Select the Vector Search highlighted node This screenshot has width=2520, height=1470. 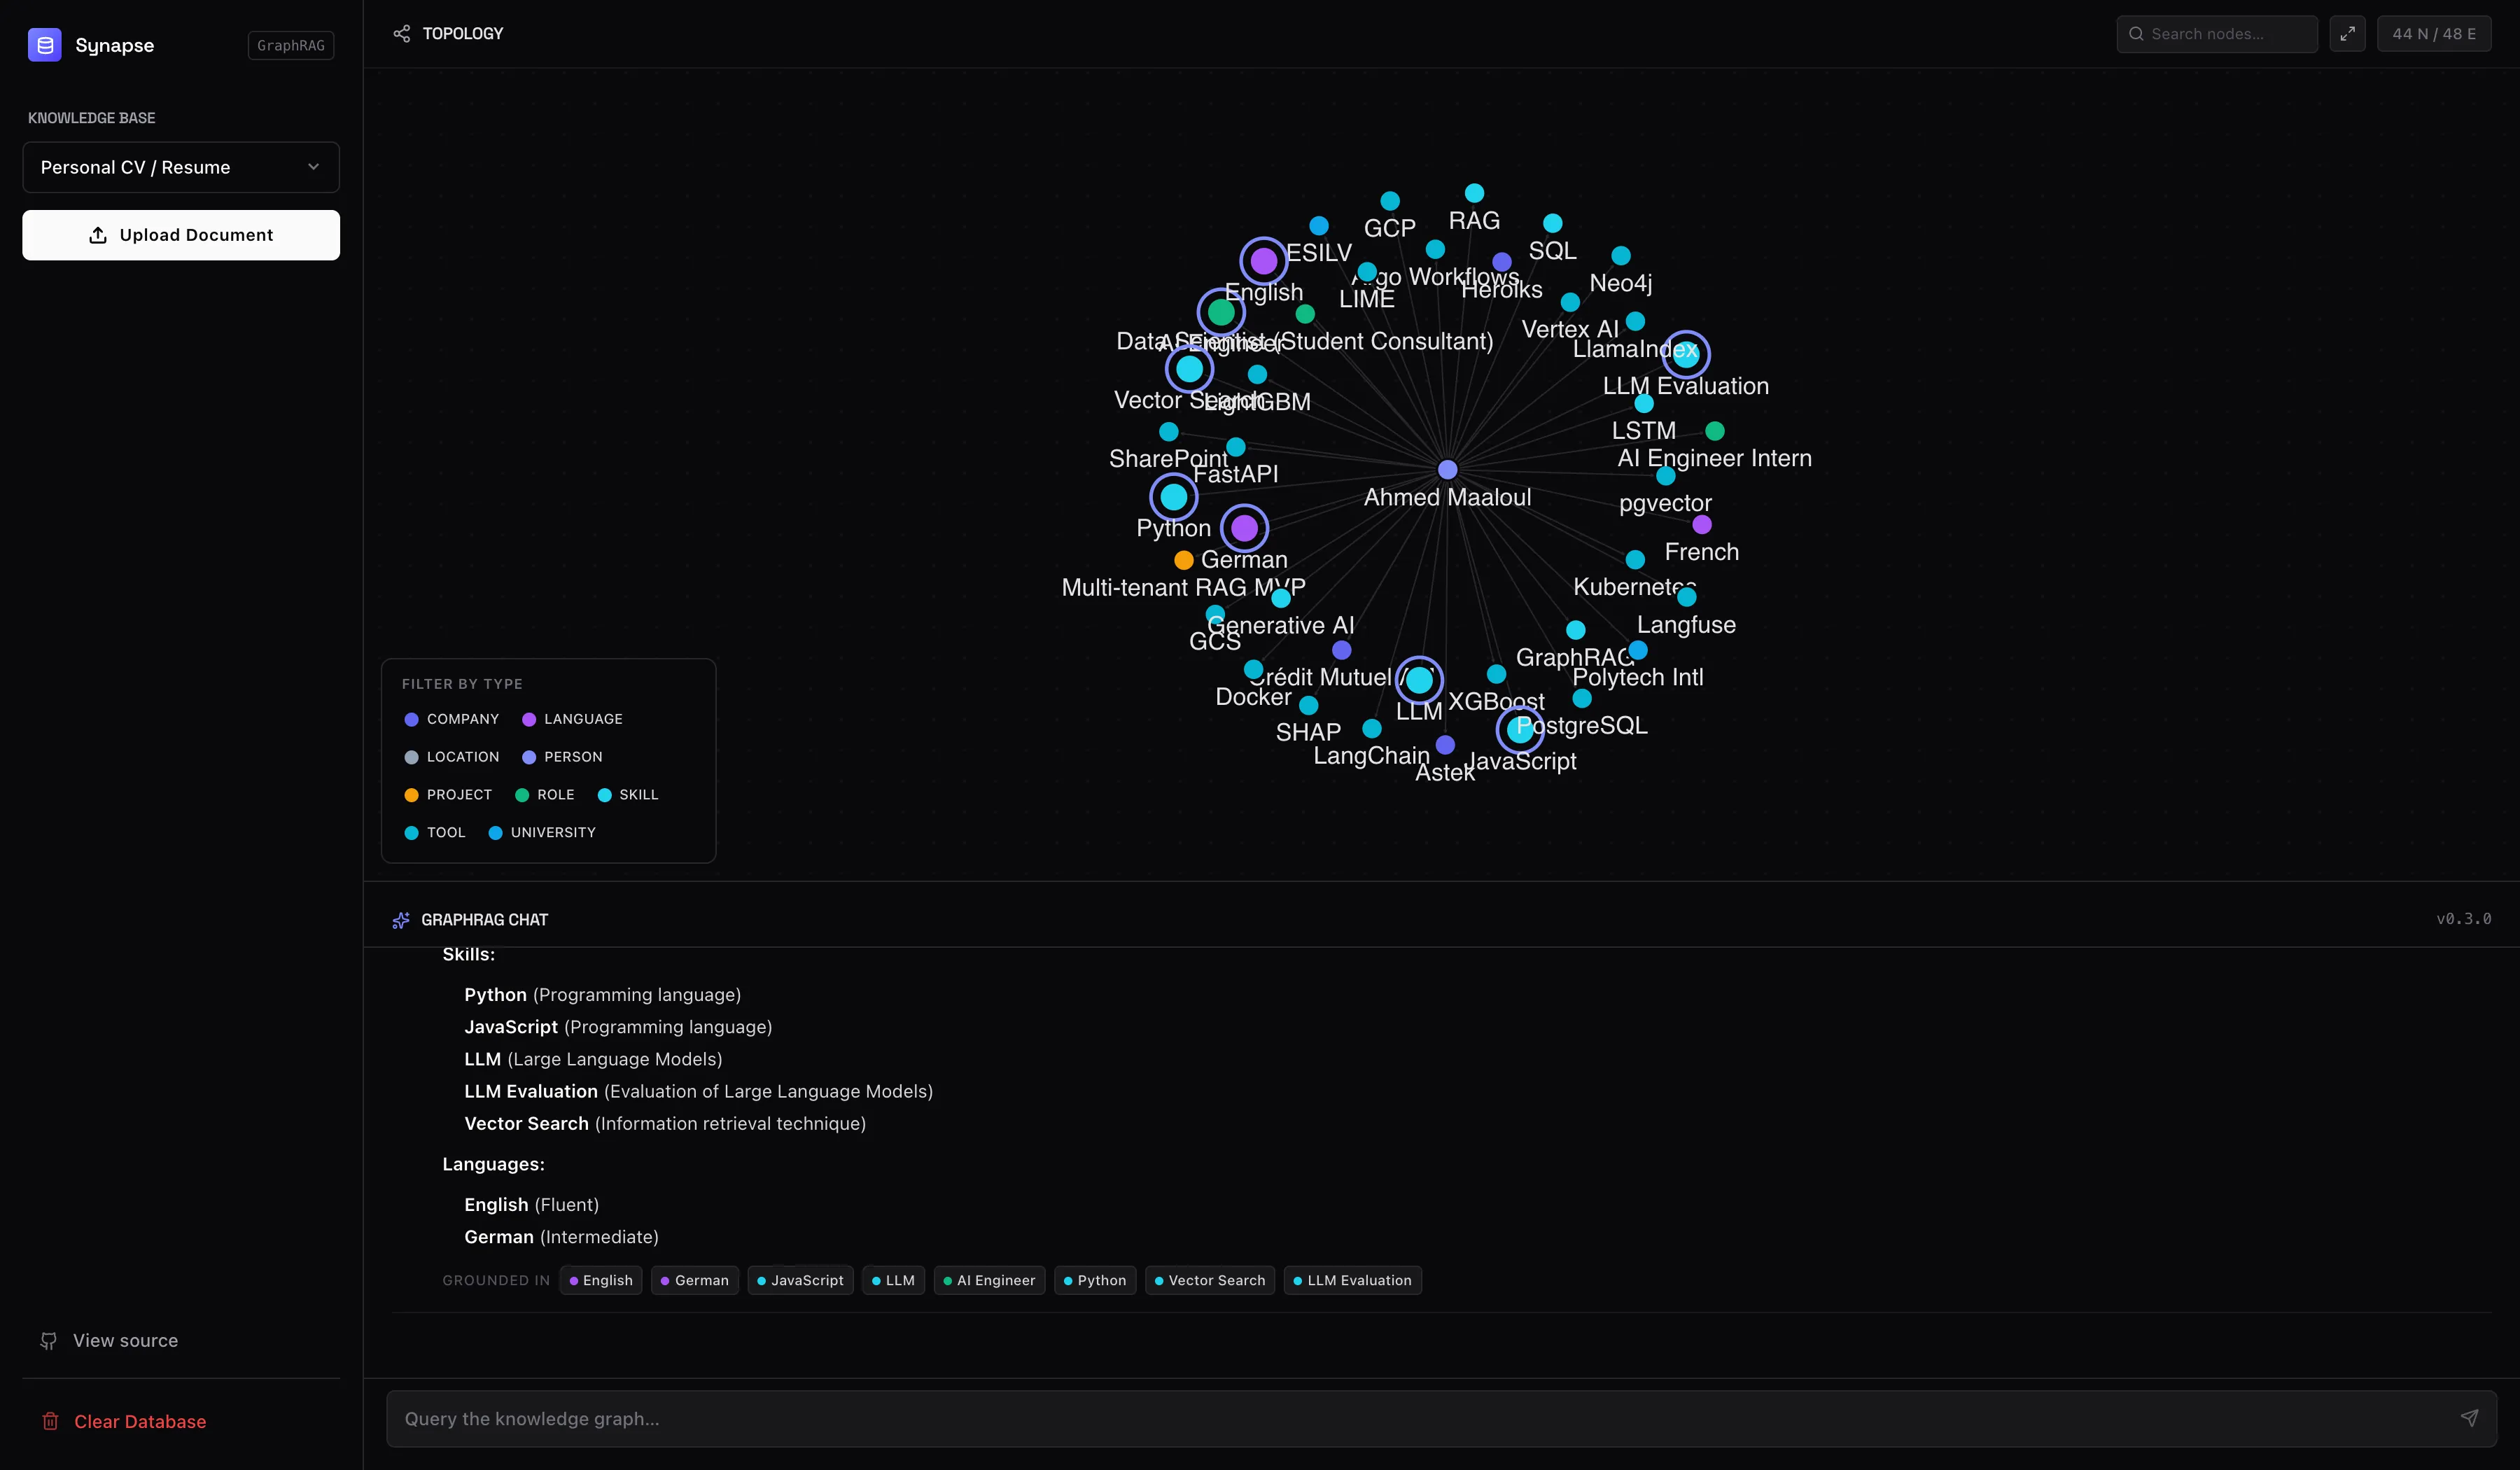click(1190, 368)
